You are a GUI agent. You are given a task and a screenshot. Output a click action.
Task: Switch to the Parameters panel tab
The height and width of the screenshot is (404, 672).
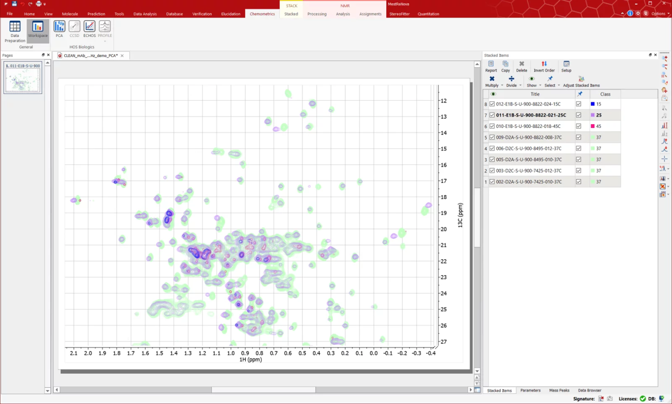530,391
